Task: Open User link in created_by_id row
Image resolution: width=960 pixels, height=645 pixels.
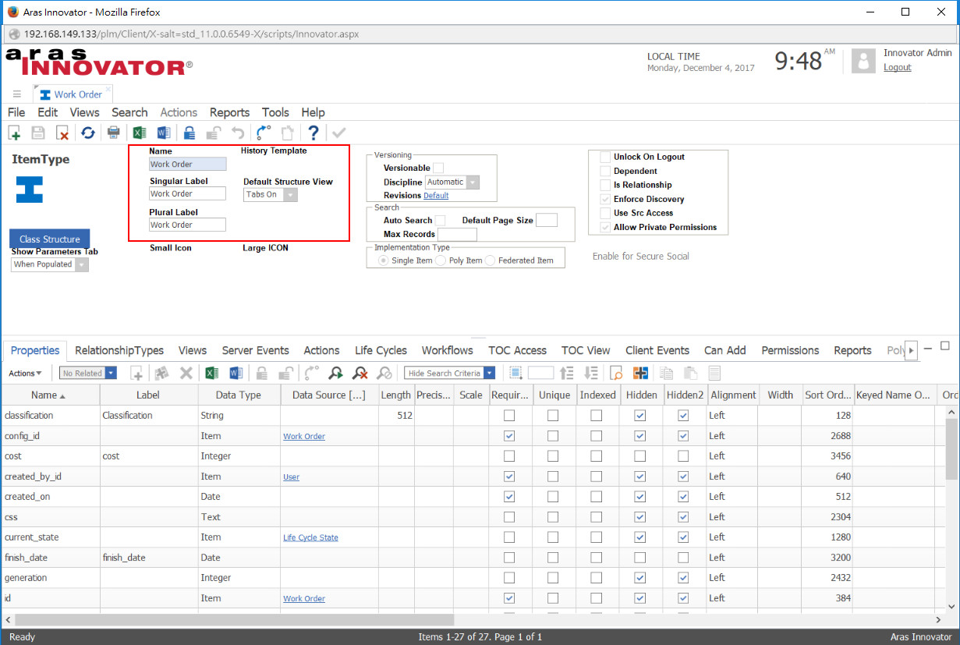Action: pos(291,477)
